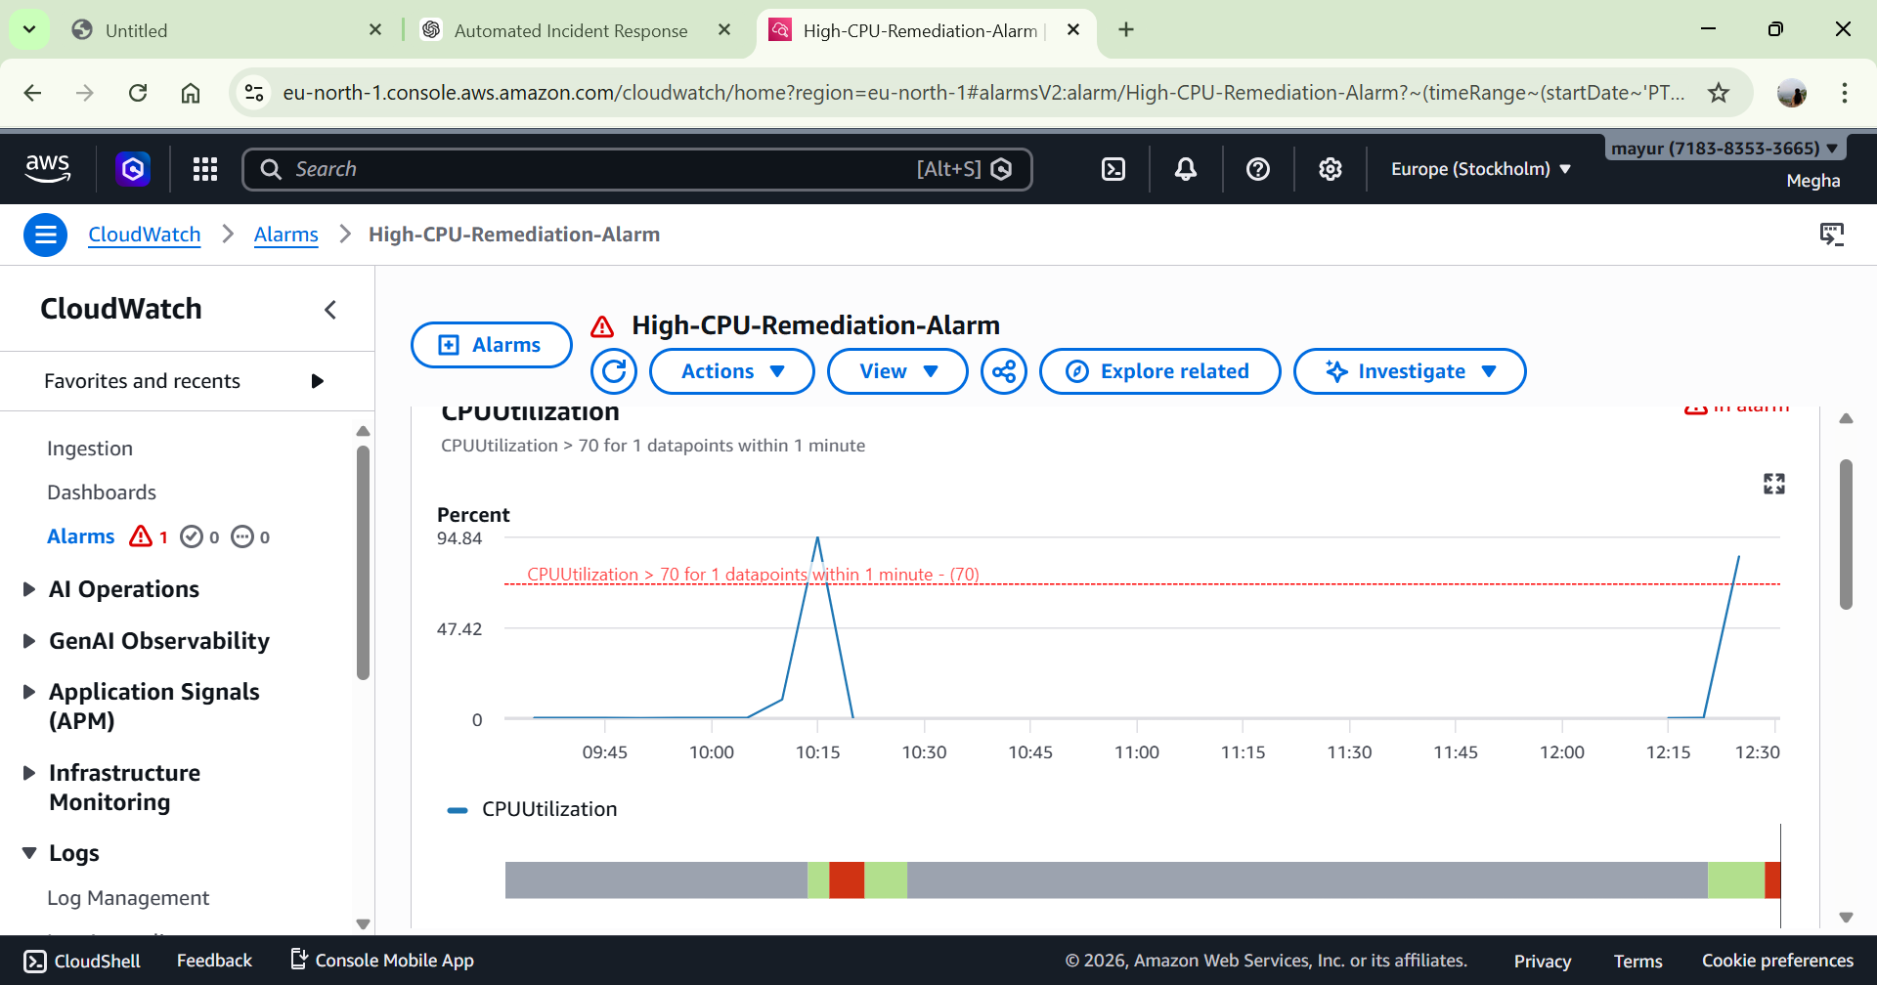Toggle the hamburger navigation menu

(x=45, y=235)
